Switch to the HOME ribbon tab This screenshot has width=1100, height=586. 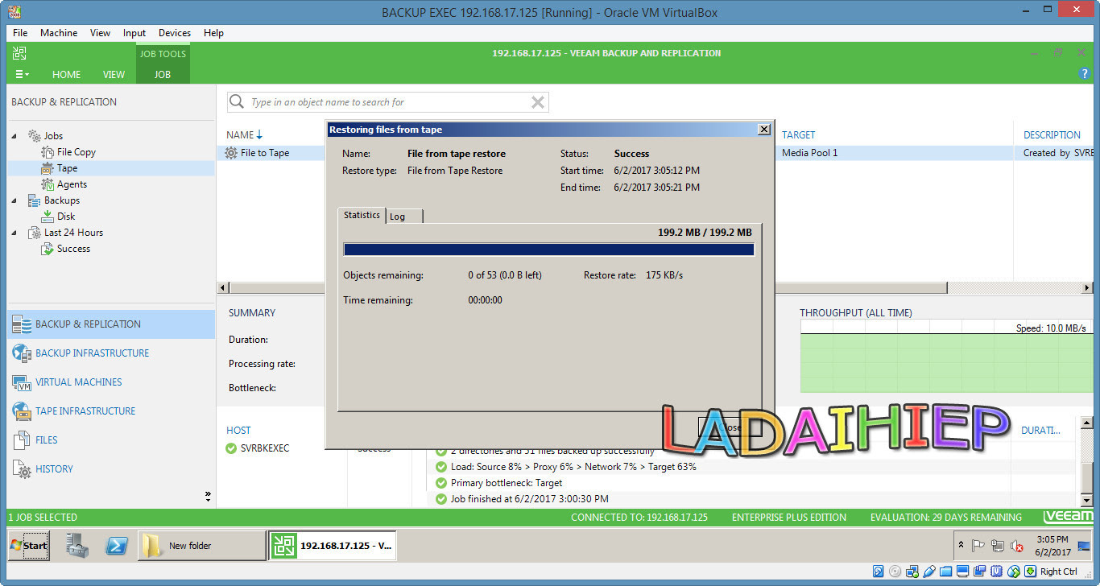66,74
